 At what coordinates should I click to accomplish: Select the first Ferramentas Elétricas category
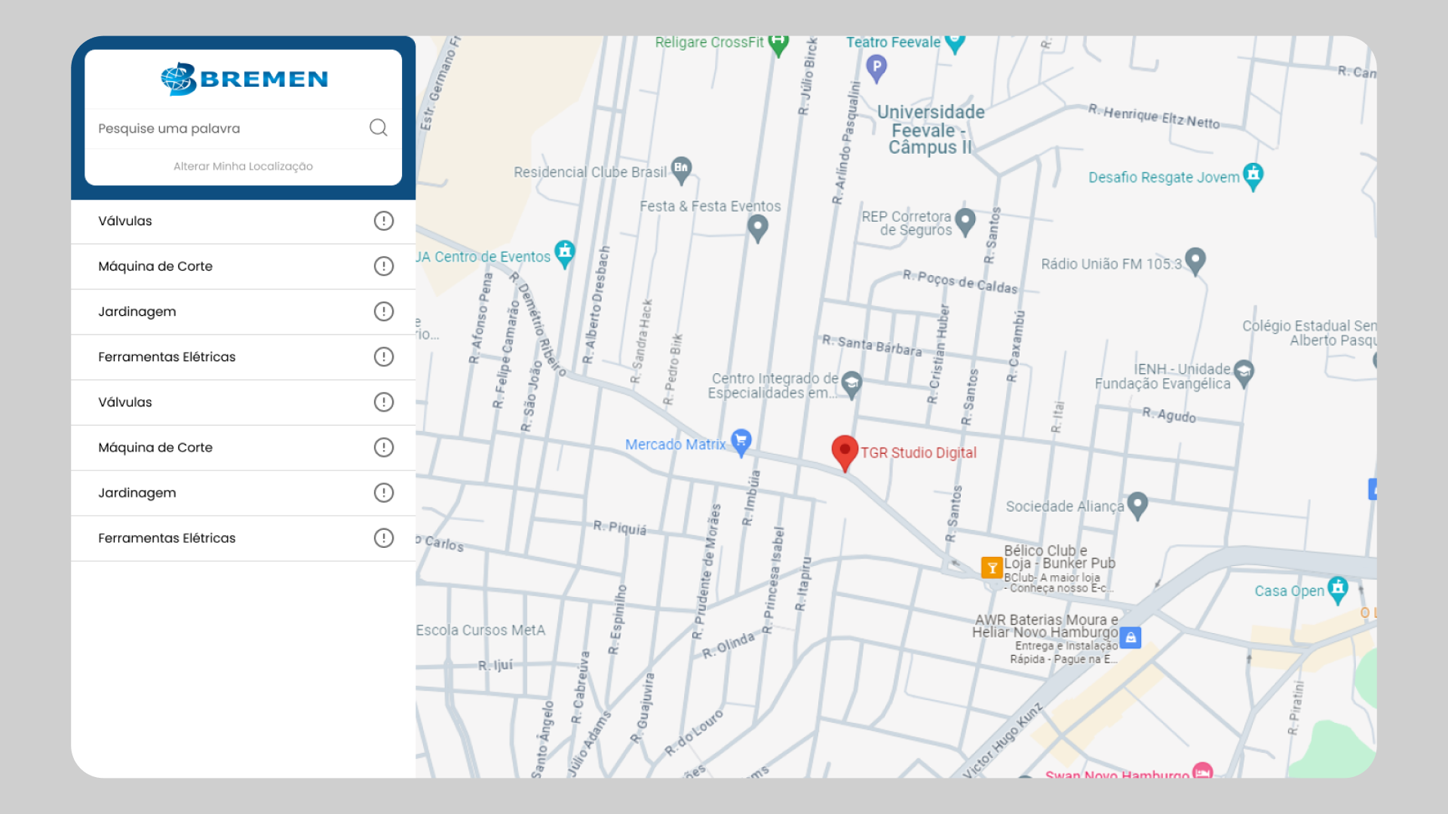pos(167,357)
